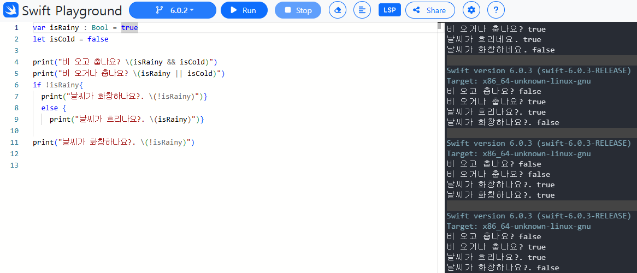This screenshot has height=273, width=637.
Task: Click line number 1 in the gutter
Action: click(16, 28)
